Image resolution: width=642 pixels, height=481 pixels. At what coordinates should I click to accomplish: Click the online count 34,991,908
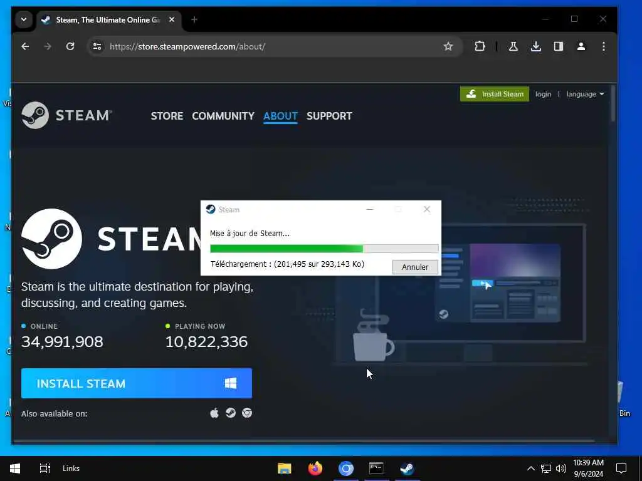(62, 342)
